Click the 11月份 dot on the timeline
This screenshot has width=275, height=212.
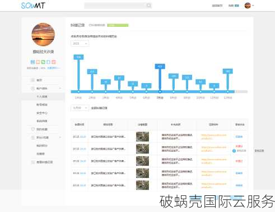click(214, 91)
